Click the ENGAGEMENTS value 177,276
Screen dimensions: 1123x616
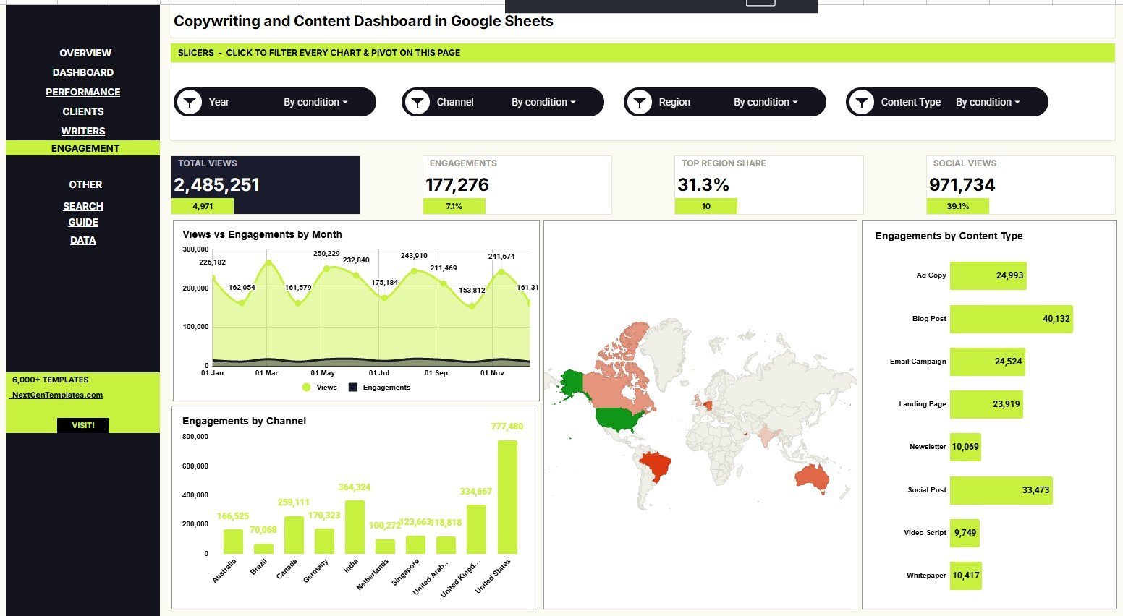[457, 185]
